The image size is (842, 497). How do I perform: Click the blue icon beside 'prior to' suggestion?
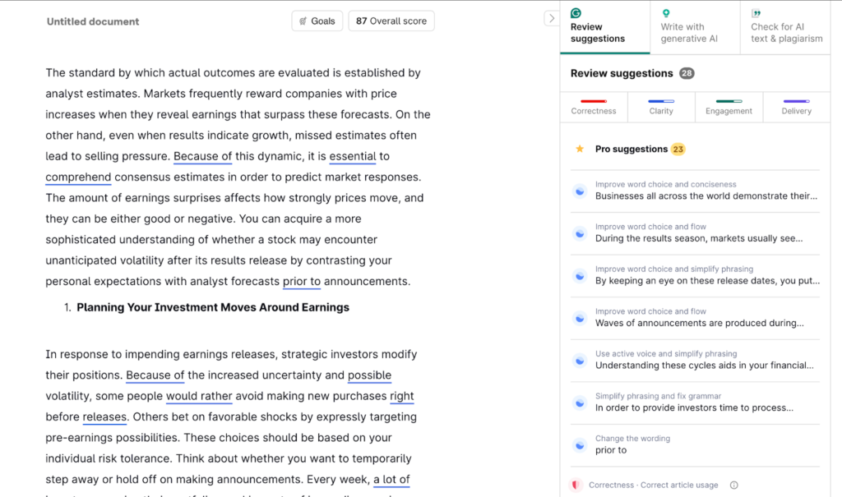580,444
